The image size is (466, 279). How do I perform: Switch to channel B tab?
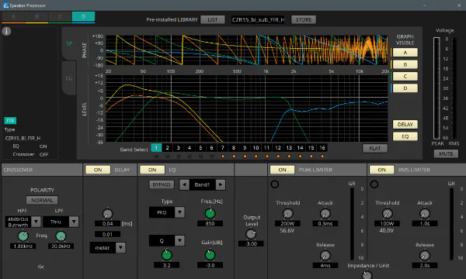37,16
